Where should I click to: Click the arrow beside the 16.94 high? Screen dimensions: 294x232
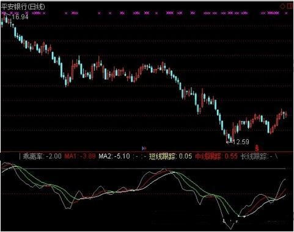(8, 15)
